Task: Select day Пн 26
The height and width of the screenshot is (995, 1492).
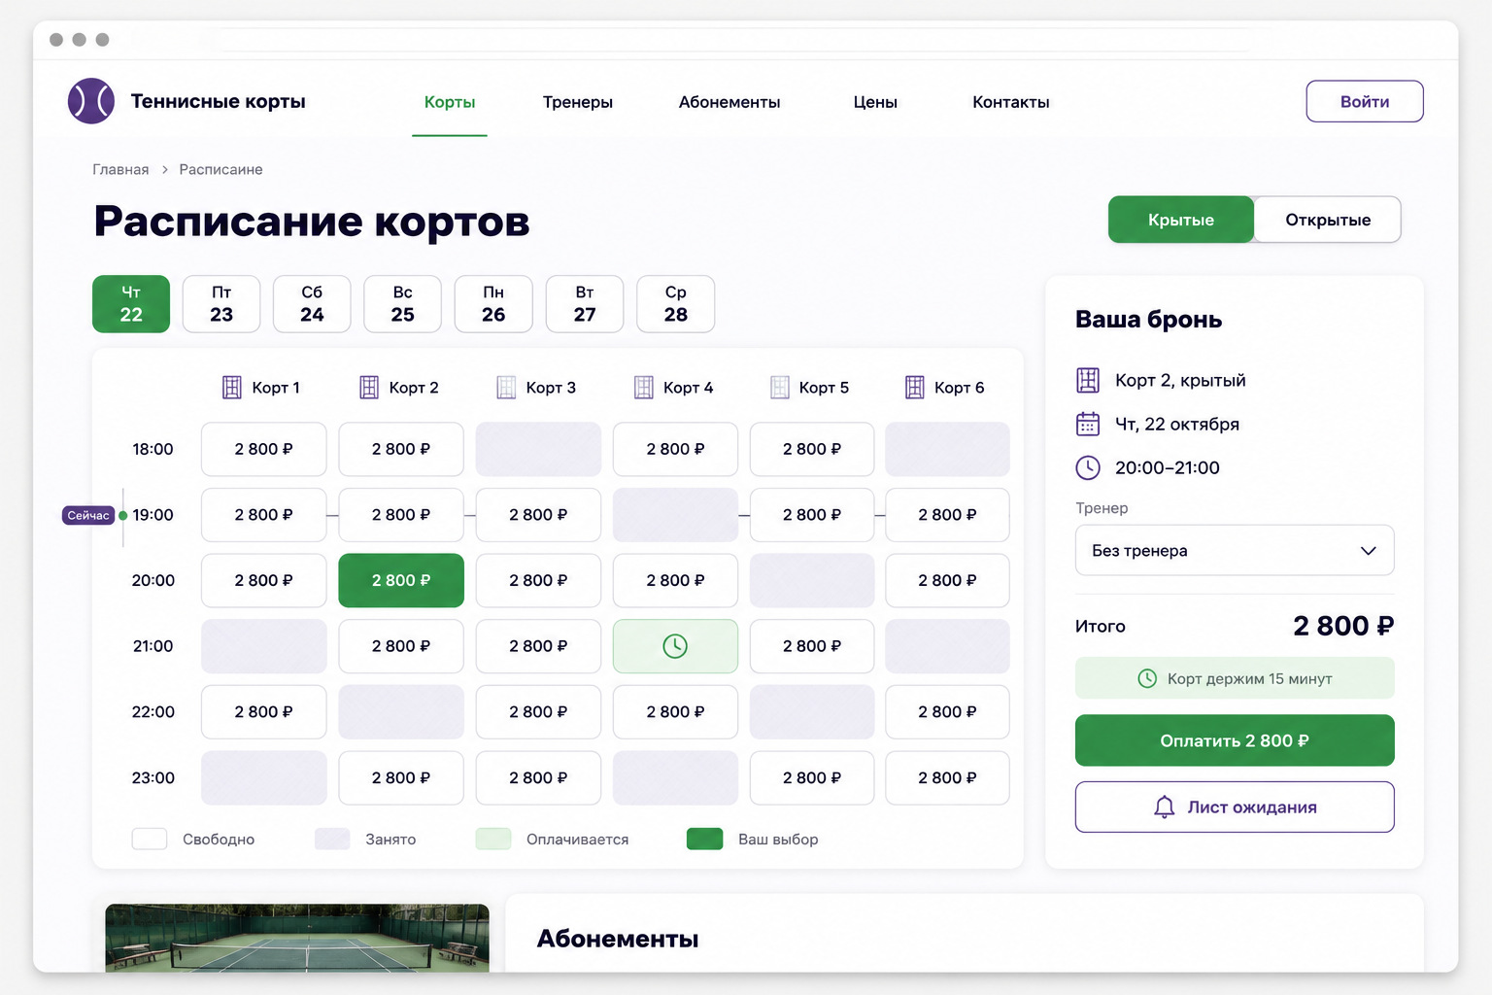Action: [493, 304]
